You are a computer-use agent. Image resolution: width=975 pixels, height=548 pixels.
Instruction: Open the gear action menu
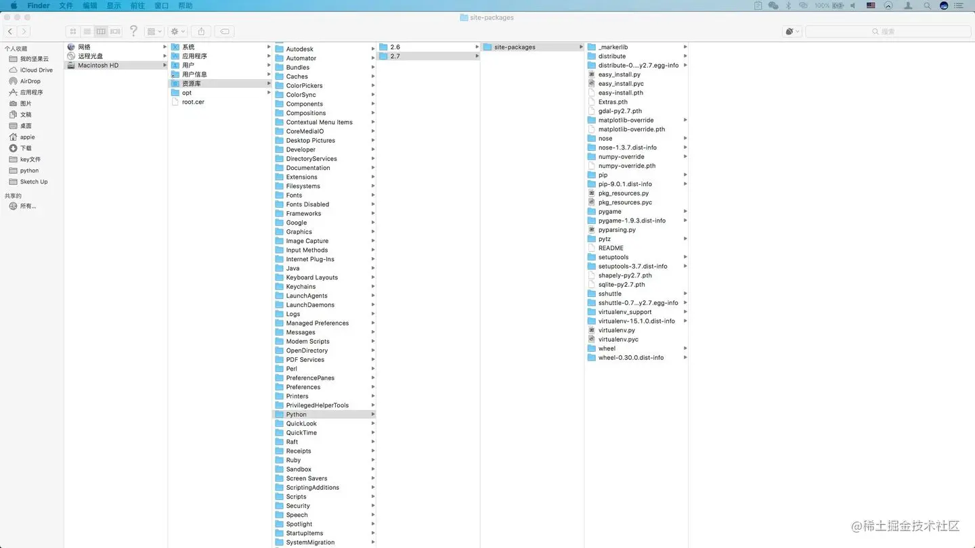pos(177,31)
